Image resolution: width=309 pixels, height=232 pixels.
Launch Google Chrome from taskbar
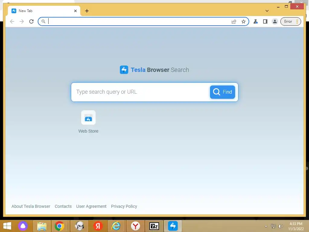tap(59, 226)
